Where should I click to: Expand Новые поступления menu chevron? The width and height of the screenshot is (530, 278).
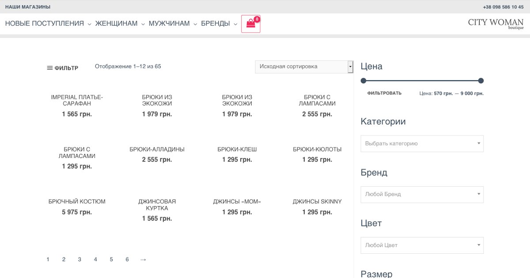click(x=90, y=24)
